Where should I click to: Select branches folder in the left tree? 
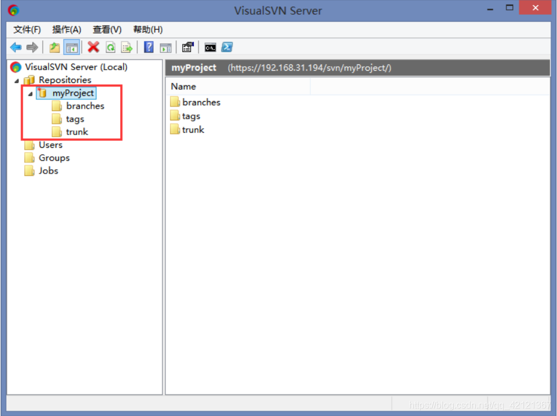(x=85, y=106)
